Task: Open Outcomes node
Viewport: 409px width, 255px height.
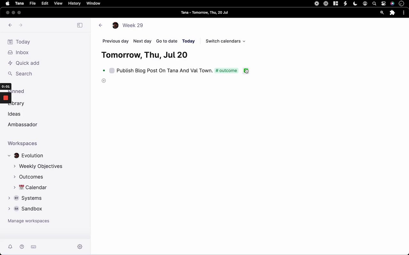Action: pos(31,177)
